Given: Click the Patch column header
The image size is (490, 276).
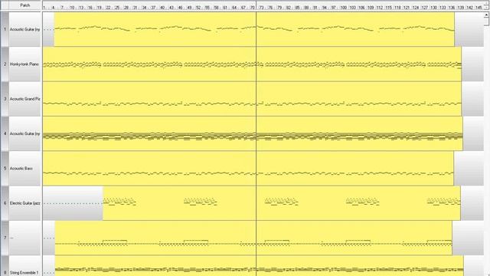Looking at the screenshot, I should (x=25, y=5).
